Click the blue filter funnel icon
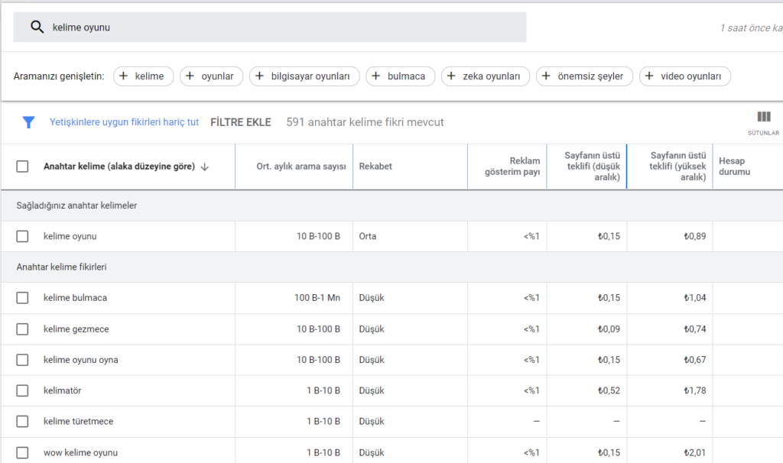 coord(28,122)
